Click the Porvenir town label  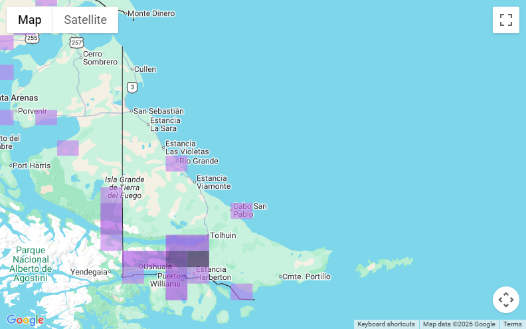click(33, 111)
